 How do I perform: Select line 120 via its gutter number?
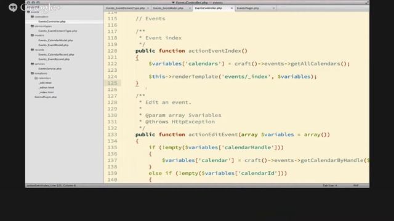point(112,51)
